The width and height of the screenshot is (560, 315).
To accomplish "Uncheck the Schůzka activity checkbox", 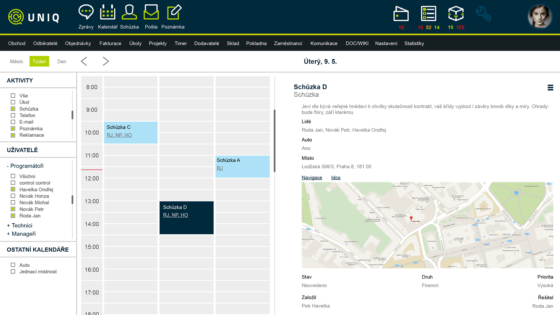I will [x=13, y=109].
